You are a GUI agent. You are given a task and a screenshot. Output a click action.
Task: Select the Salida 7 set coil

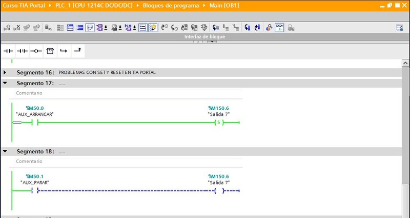click(x=219, y=123)
